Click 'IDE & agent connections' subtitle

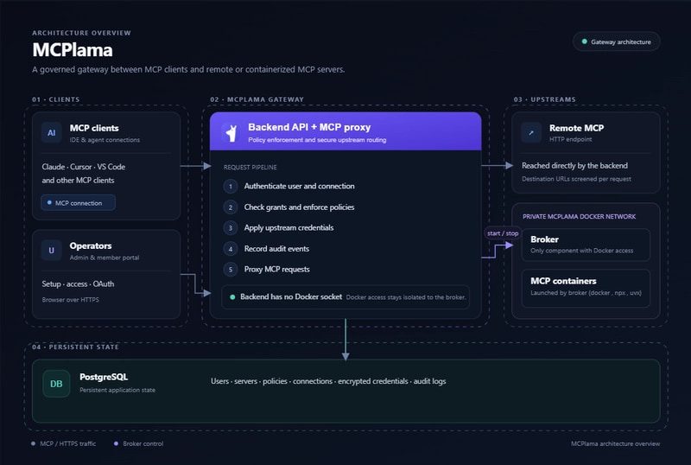coord(105,140)
